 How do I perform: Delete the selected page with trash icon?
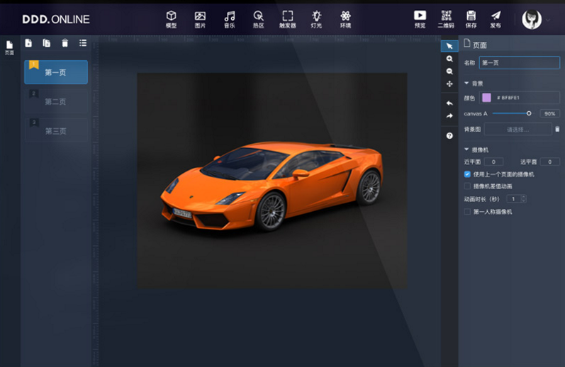point(65,43)
